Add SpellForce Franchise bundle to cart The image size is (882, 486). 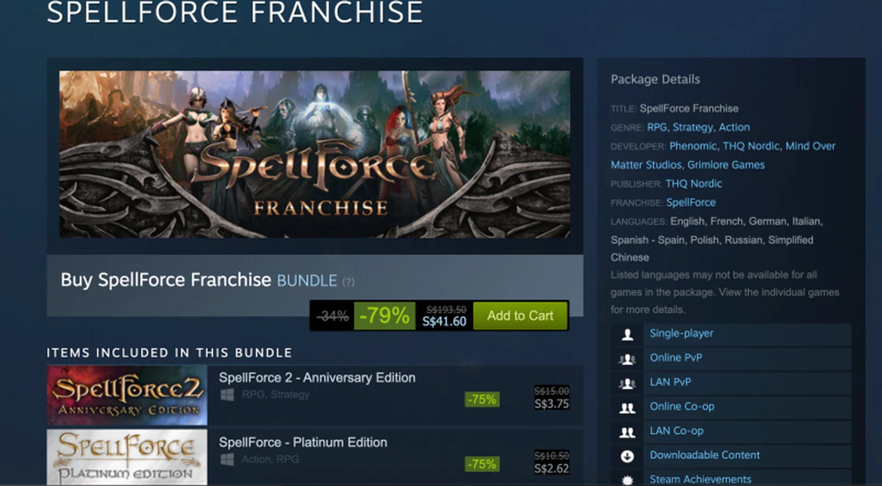click(x=520, y=316)
